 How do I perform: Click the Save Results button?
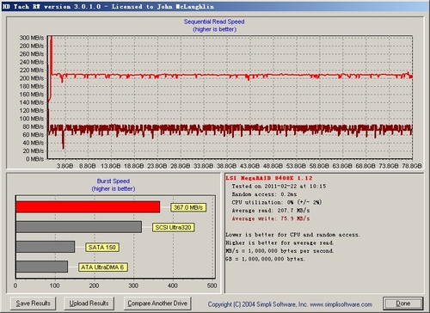click(x=33, y=304)
